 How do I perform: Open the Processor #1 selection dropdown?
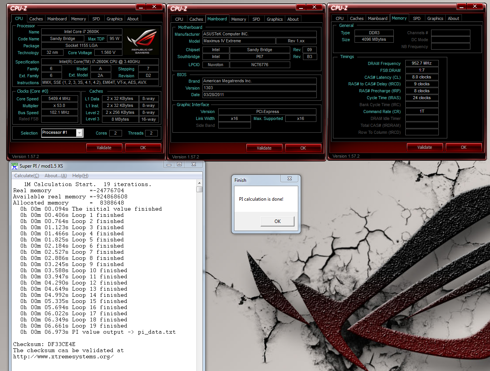79,133
